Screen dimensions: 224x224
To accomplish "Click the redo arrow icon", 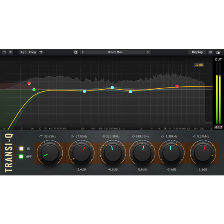I will tap(15, 52).
